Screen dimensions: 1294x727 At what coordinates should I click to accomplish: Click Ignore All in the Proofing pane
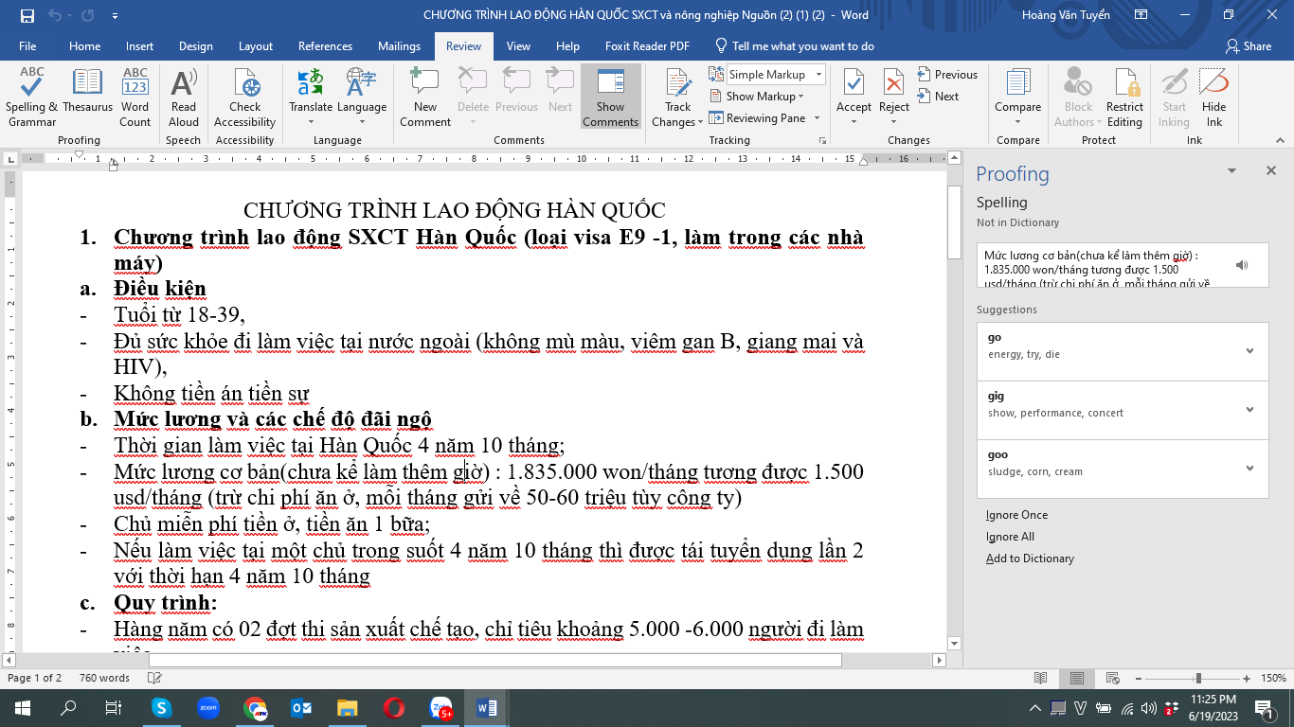coord(1010,536)
